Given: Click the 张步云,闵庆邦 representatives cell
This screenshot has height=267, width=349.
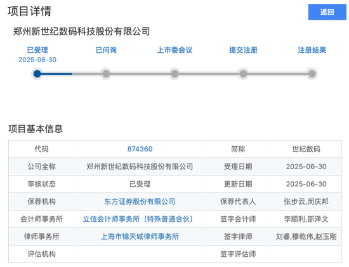Looking at the screenshot, I should (306, 202).
